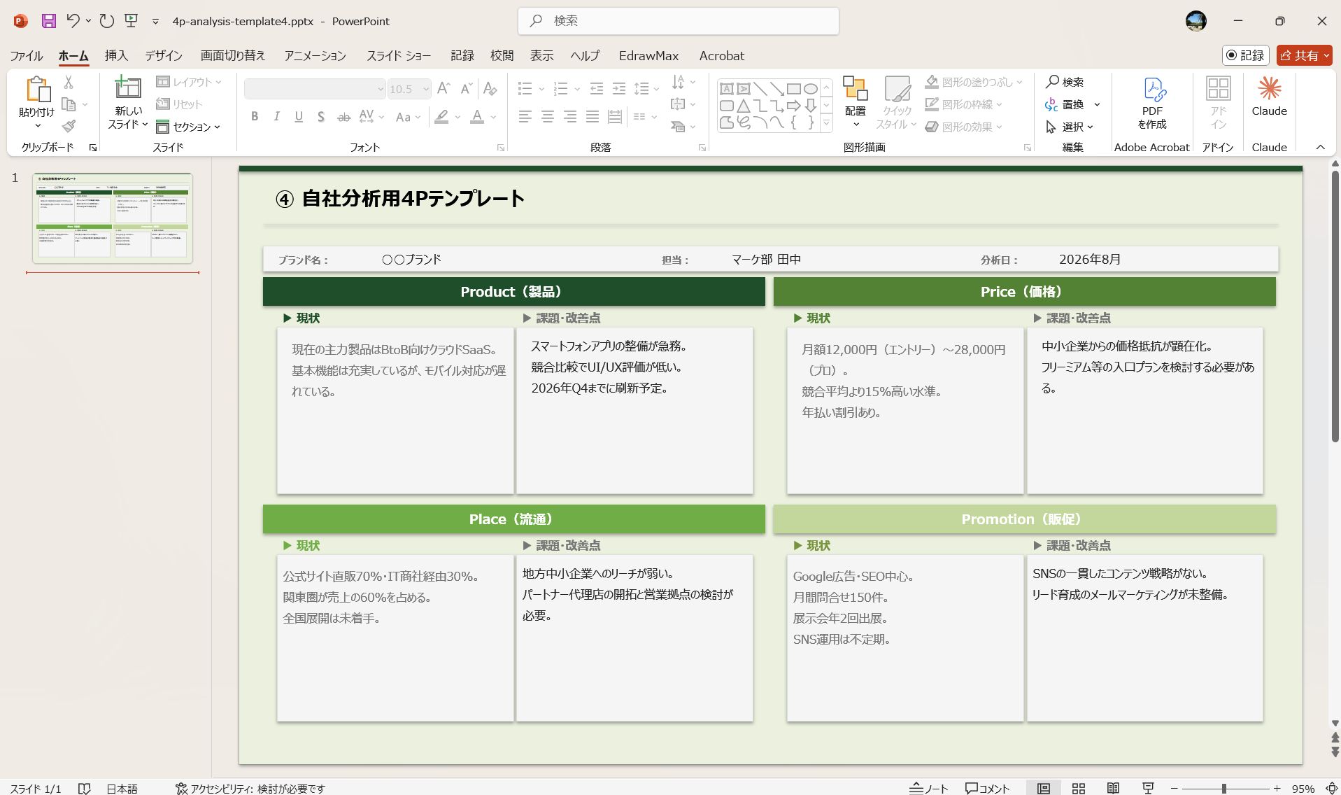The width and height of the screenshot is (1341, 795).
Task: Click Create PDF Acrobat icon
Action: coord(1152,103)
